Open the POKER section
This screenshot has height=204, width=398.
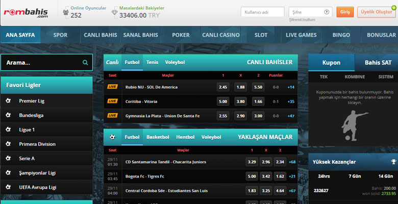(181, 35)
